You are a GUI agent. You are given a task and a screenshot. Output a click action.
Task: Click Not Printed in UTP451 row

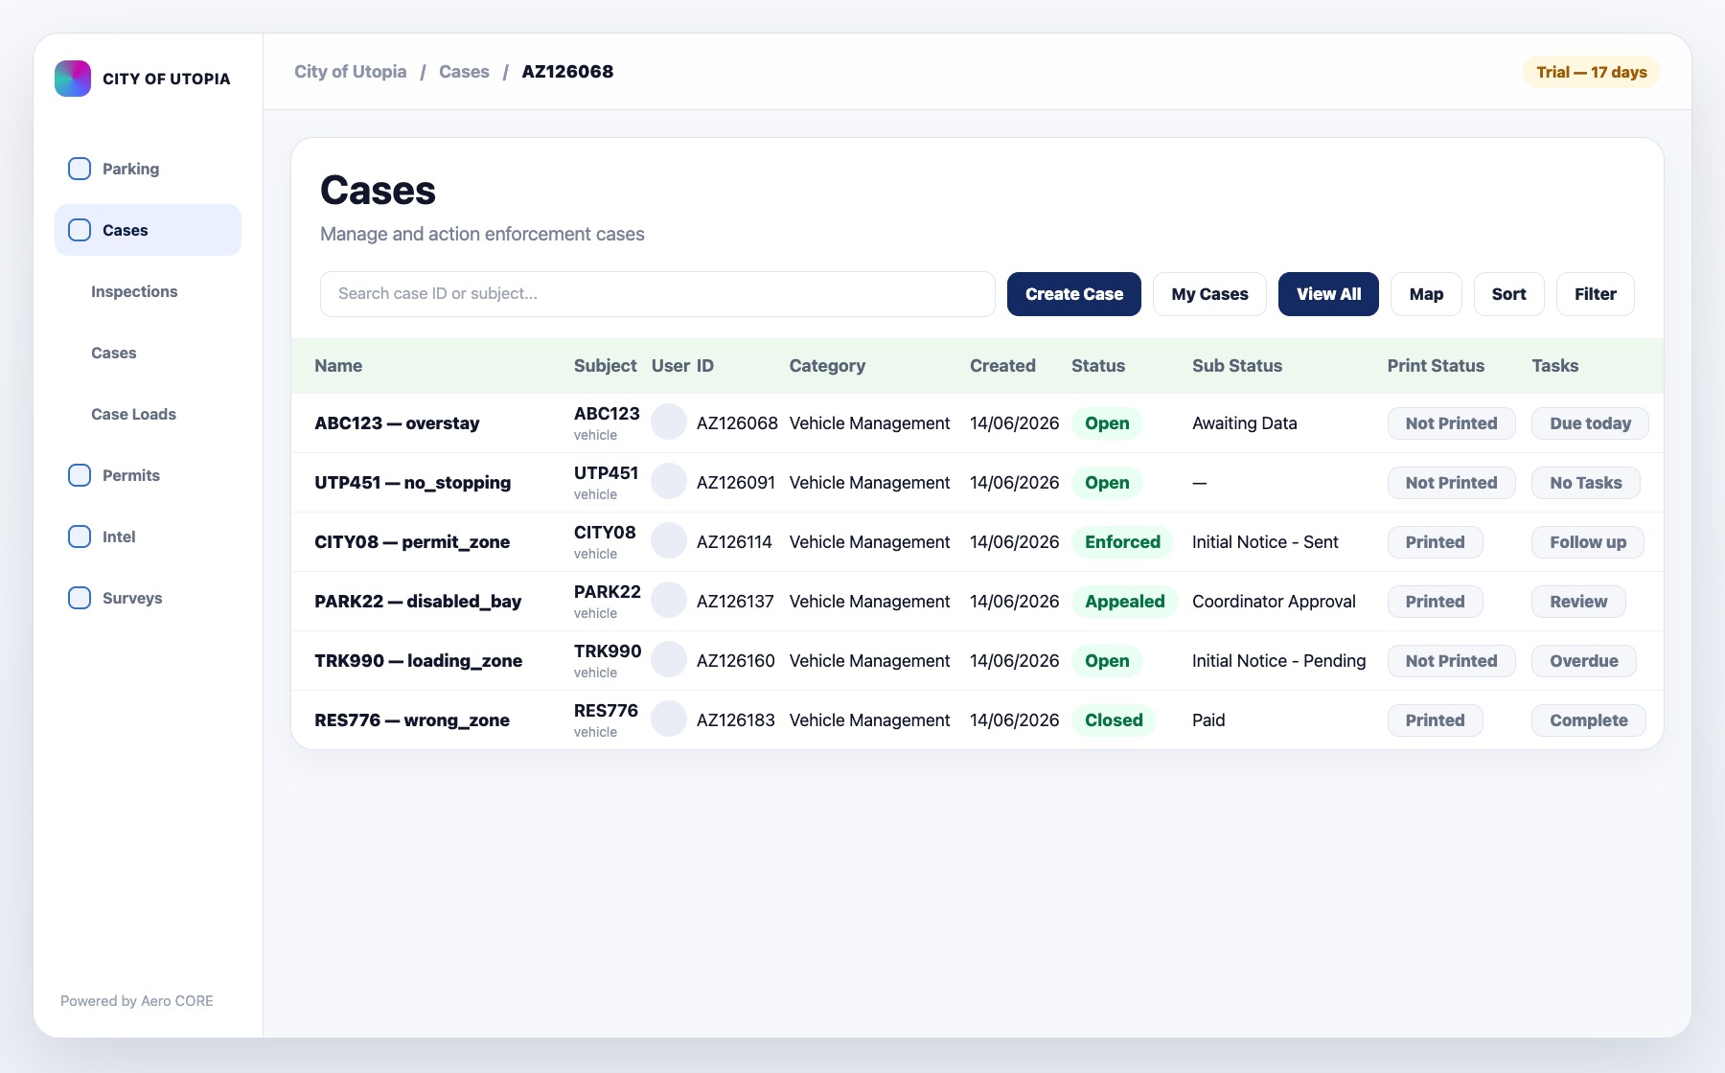[1451, 483]
